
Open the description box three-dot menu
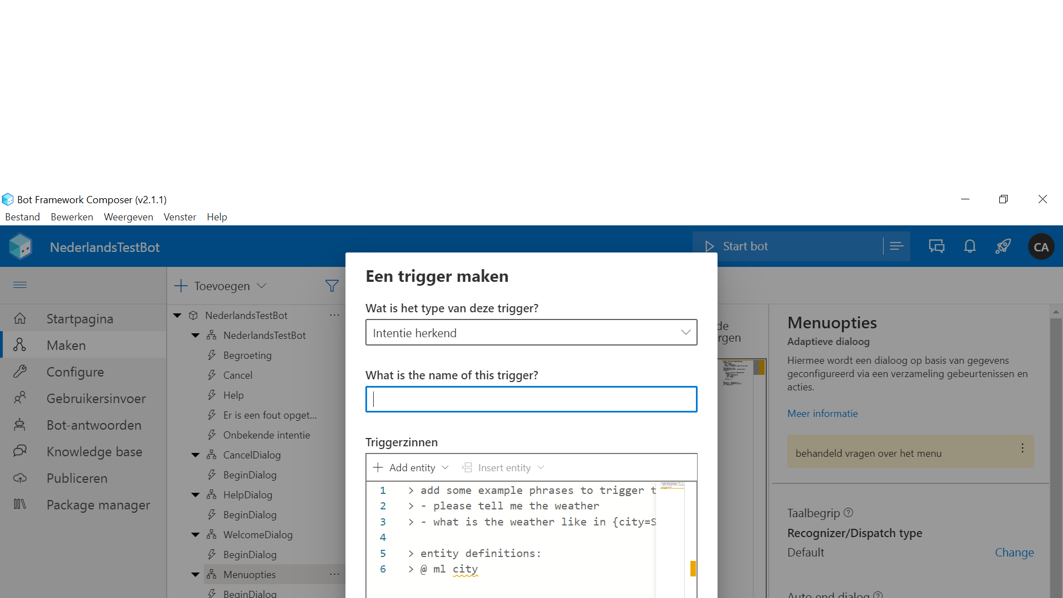pos(1022,448)
